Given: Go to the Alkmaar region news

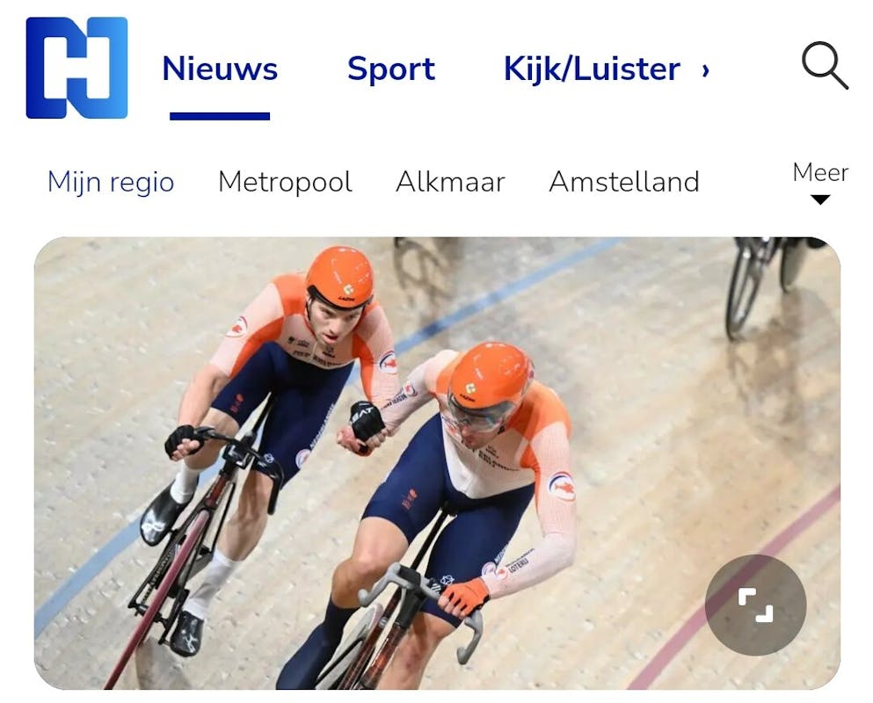Looking at the screenshot, I should 450,182.
